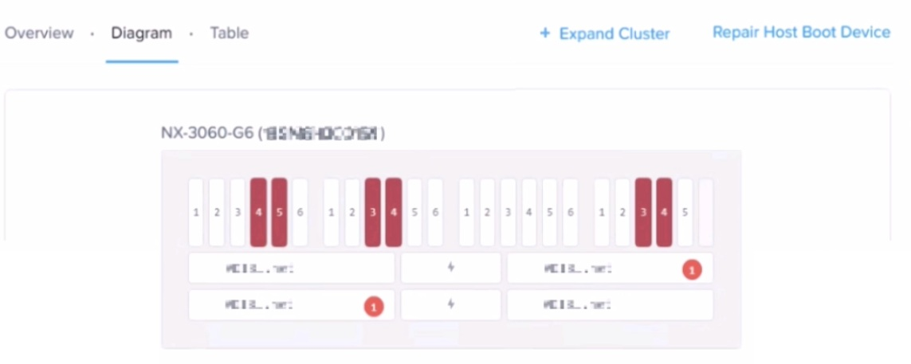Select red disk 4 in fourth group
This screenshot has height=364, width=911.
point(664,212)
